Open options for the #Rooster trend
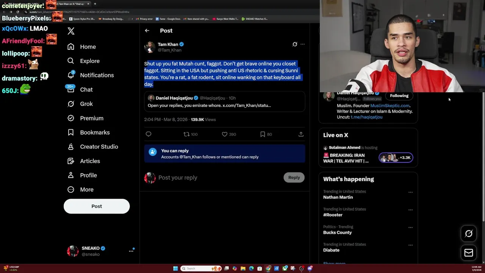This screenshot has width=485, height=273. [410, 210]
